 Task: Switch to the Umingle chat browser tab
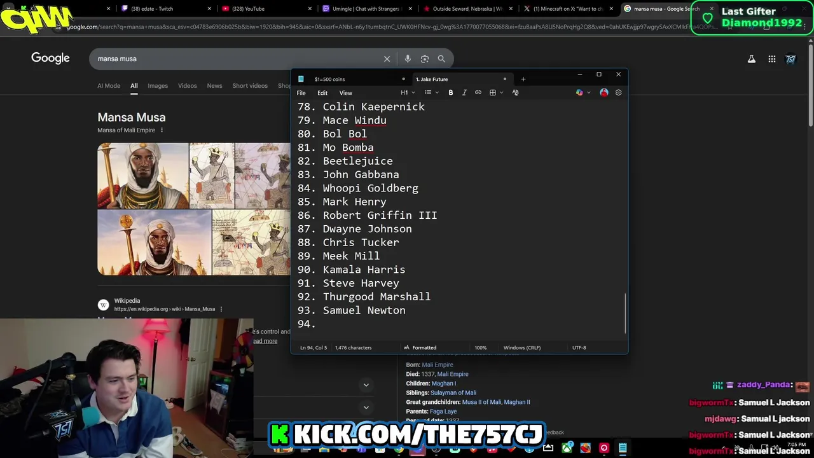point(367,9)
